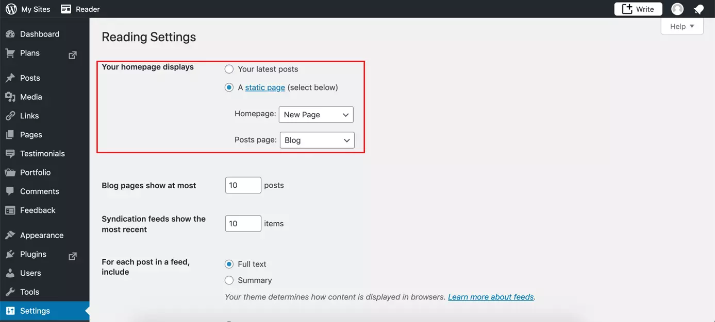The image size is (715, 322).
Task: Click the Write button
Action: pyautogui.click(x=638, y=9)
